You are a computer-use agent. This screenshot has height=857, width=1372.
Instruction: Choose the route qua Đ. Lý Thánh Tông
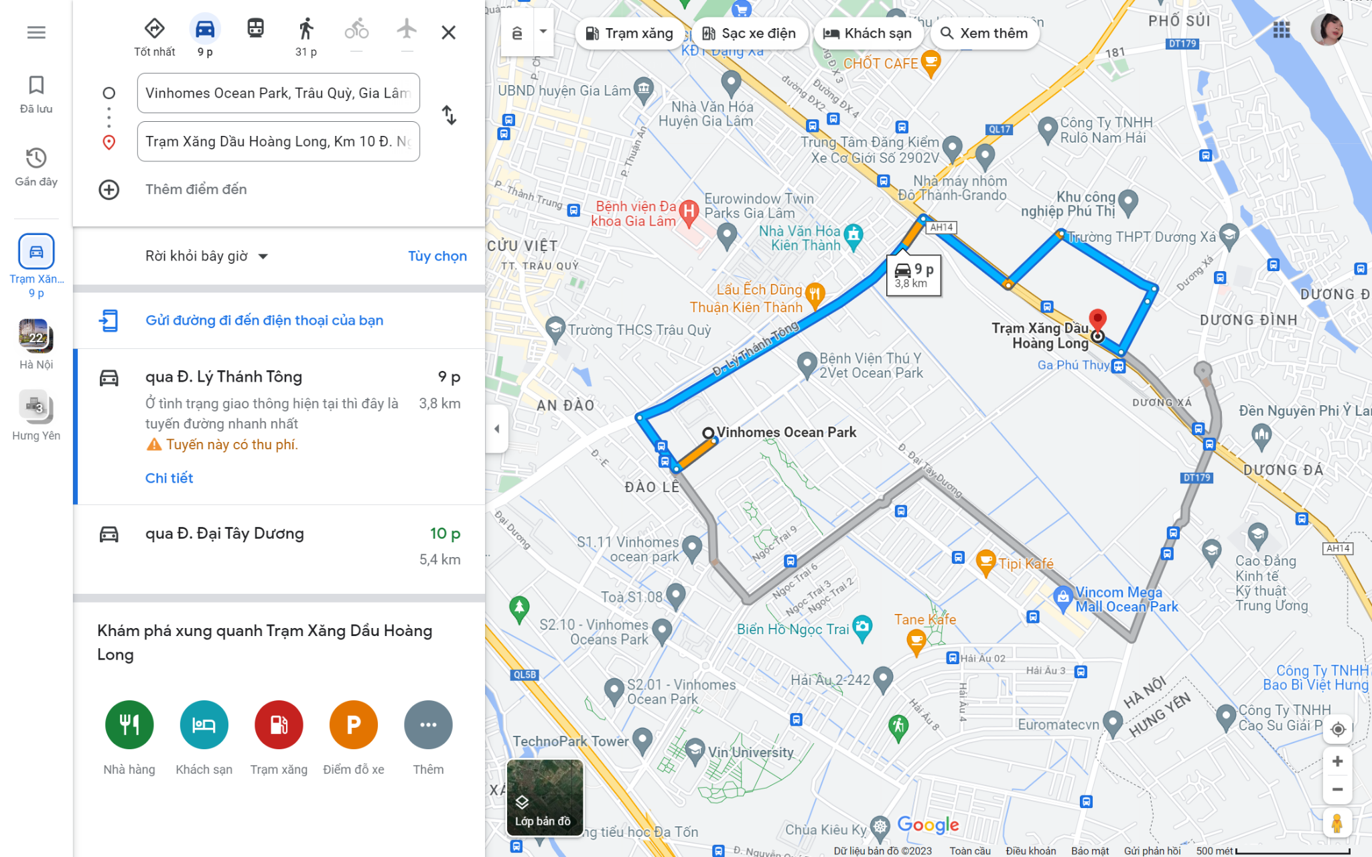[279, 426]
